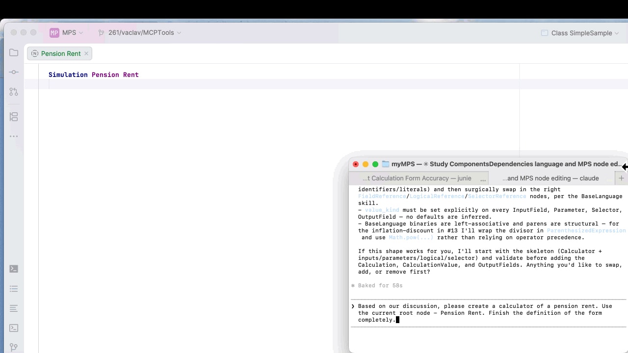Open the Terminal tool window icon
The image size is (628, 353).
[14, 269]
